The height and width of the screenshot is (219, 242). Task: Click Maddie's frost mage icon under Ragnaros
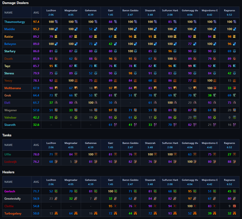[x=235, y=29]
